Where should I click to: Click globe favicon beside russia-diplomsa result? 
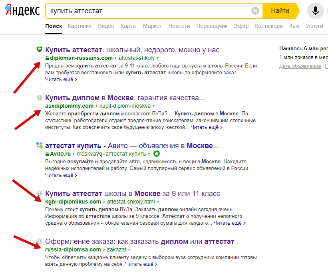click(39, 241)
